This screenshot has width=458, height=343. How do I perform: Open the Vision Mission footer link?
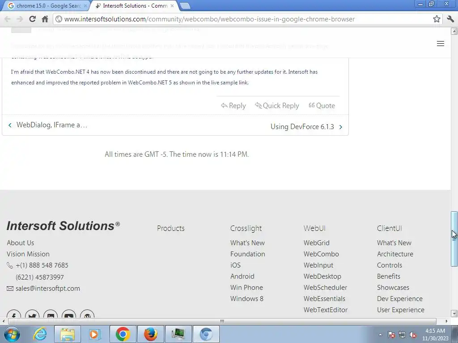[x=28, y=254]
